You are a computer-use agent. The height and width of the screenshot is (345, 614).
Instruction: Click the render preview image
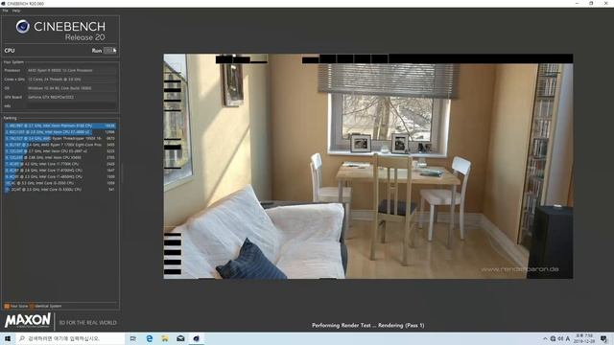coord(368,166)
